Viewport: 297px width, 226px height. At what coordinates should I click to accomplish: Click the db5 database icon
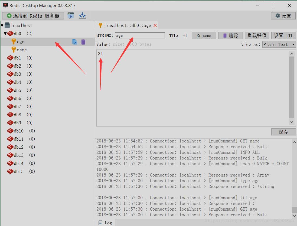(x=10, y=90)
